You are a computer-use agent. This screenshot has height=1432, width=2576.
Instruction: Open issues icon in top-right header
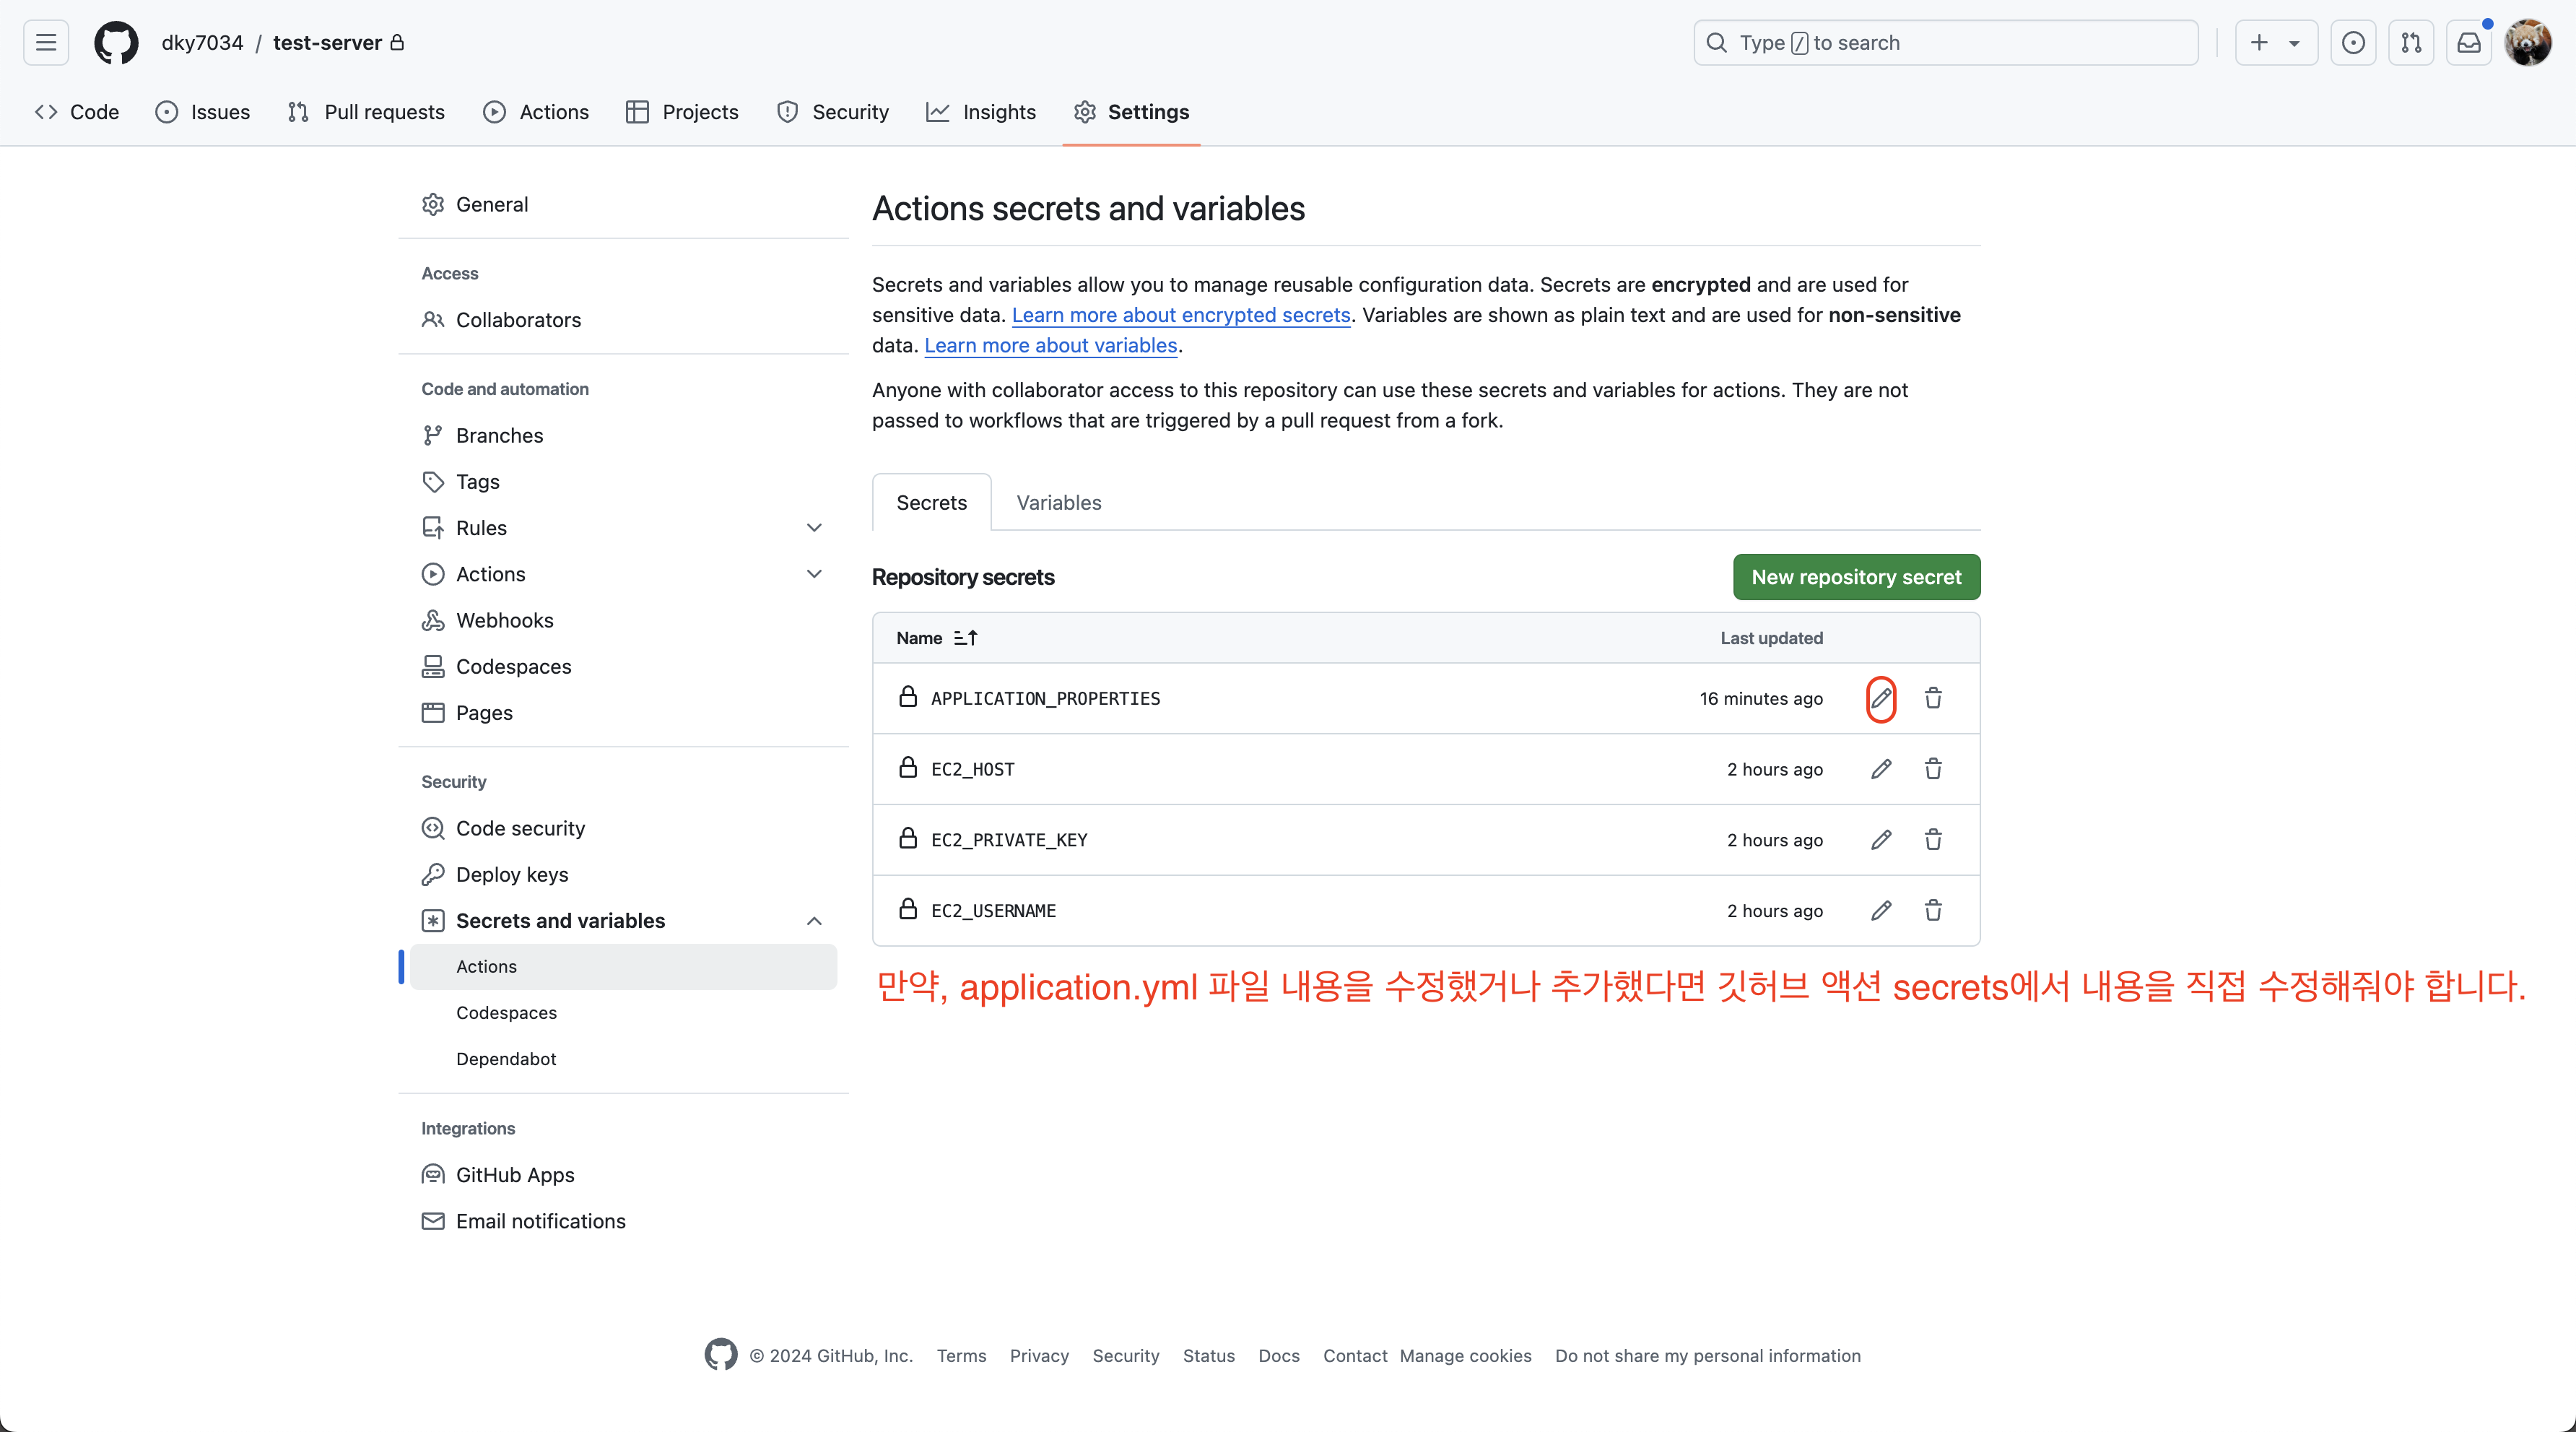[x=2353, y=43]
